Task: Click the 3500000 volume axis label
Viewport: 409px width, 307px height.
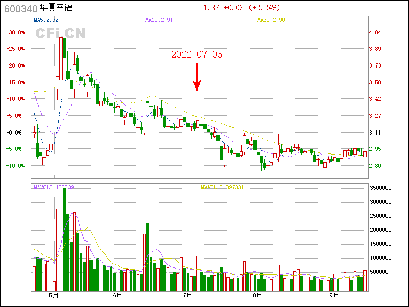Action: (381, 188)
